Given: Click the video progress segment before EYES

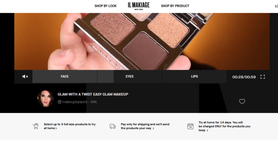Looking at the screenshot, I should pos(105,77).
